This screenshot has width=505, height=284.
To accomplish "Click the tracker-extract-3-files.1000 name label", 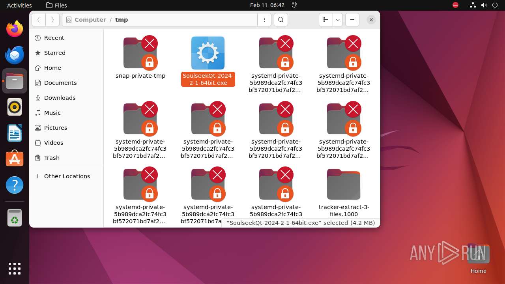I will pyautogui.click(x=344, y=211).
